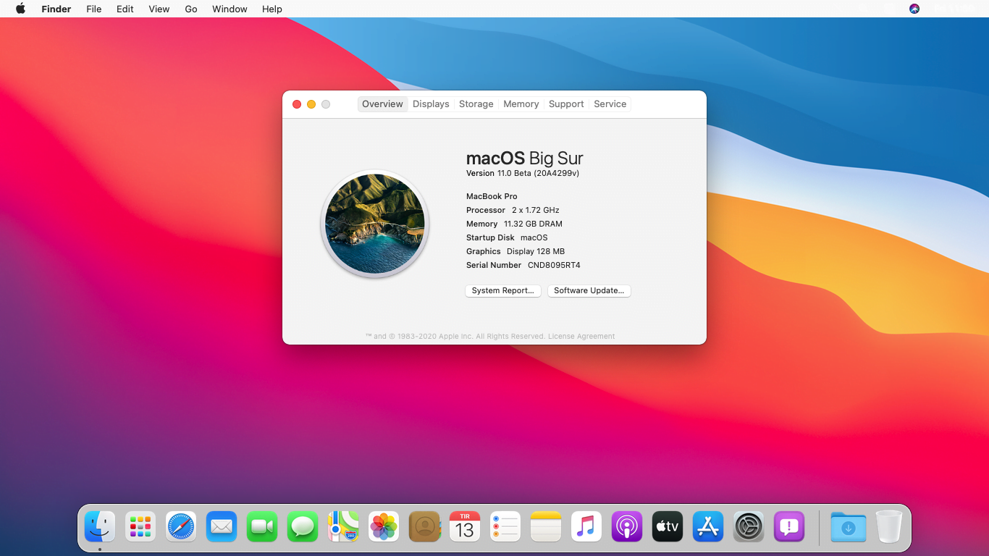989x556 pixels.
Task: Open the Notes app icon
Action: click(x=546, y=526)
